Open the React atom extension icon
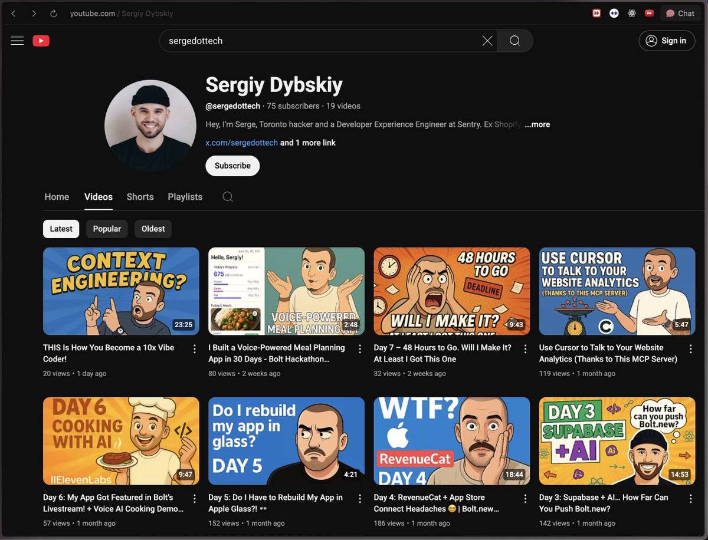The width and height of the screenshot is (708, 540). pos(632,13)
